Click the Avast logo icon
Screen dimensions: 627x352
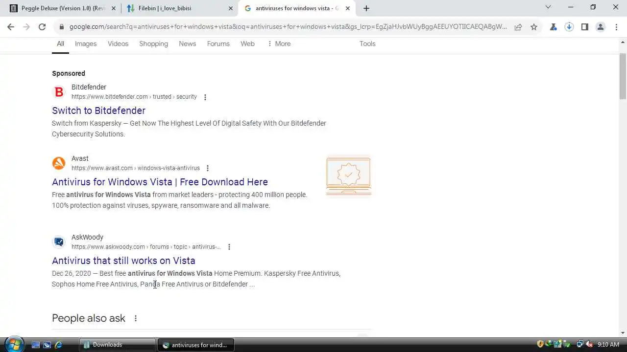(x=59, y=163)
